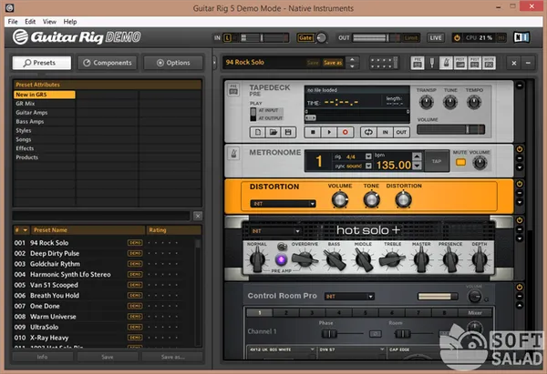The width and height of the screenshot is (547, 374).
Task: Toggle Tuner in rack toolbar
Action: [432, 63]
